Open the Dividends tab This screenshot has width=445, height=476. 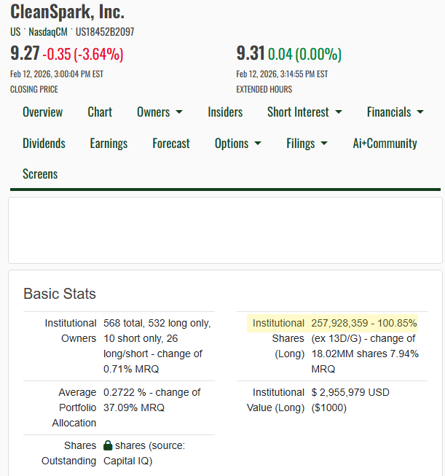coord(44,144)
